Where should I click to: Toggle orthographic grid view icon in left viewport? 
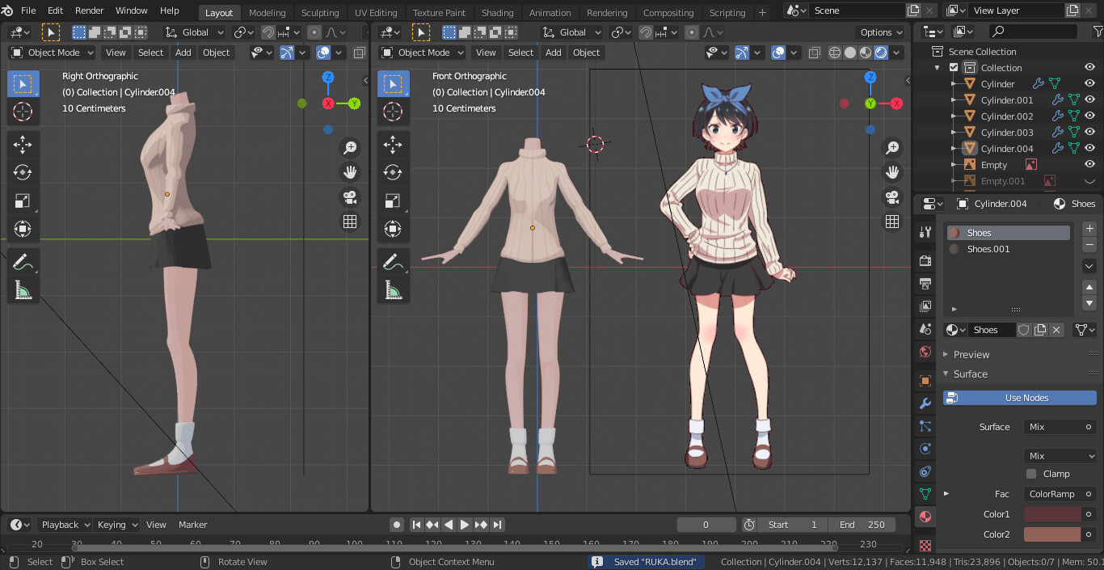350,222
